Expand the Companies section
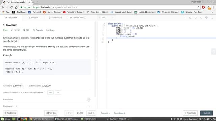This screenshot has height=121, width=216. [x=89, y=106]
